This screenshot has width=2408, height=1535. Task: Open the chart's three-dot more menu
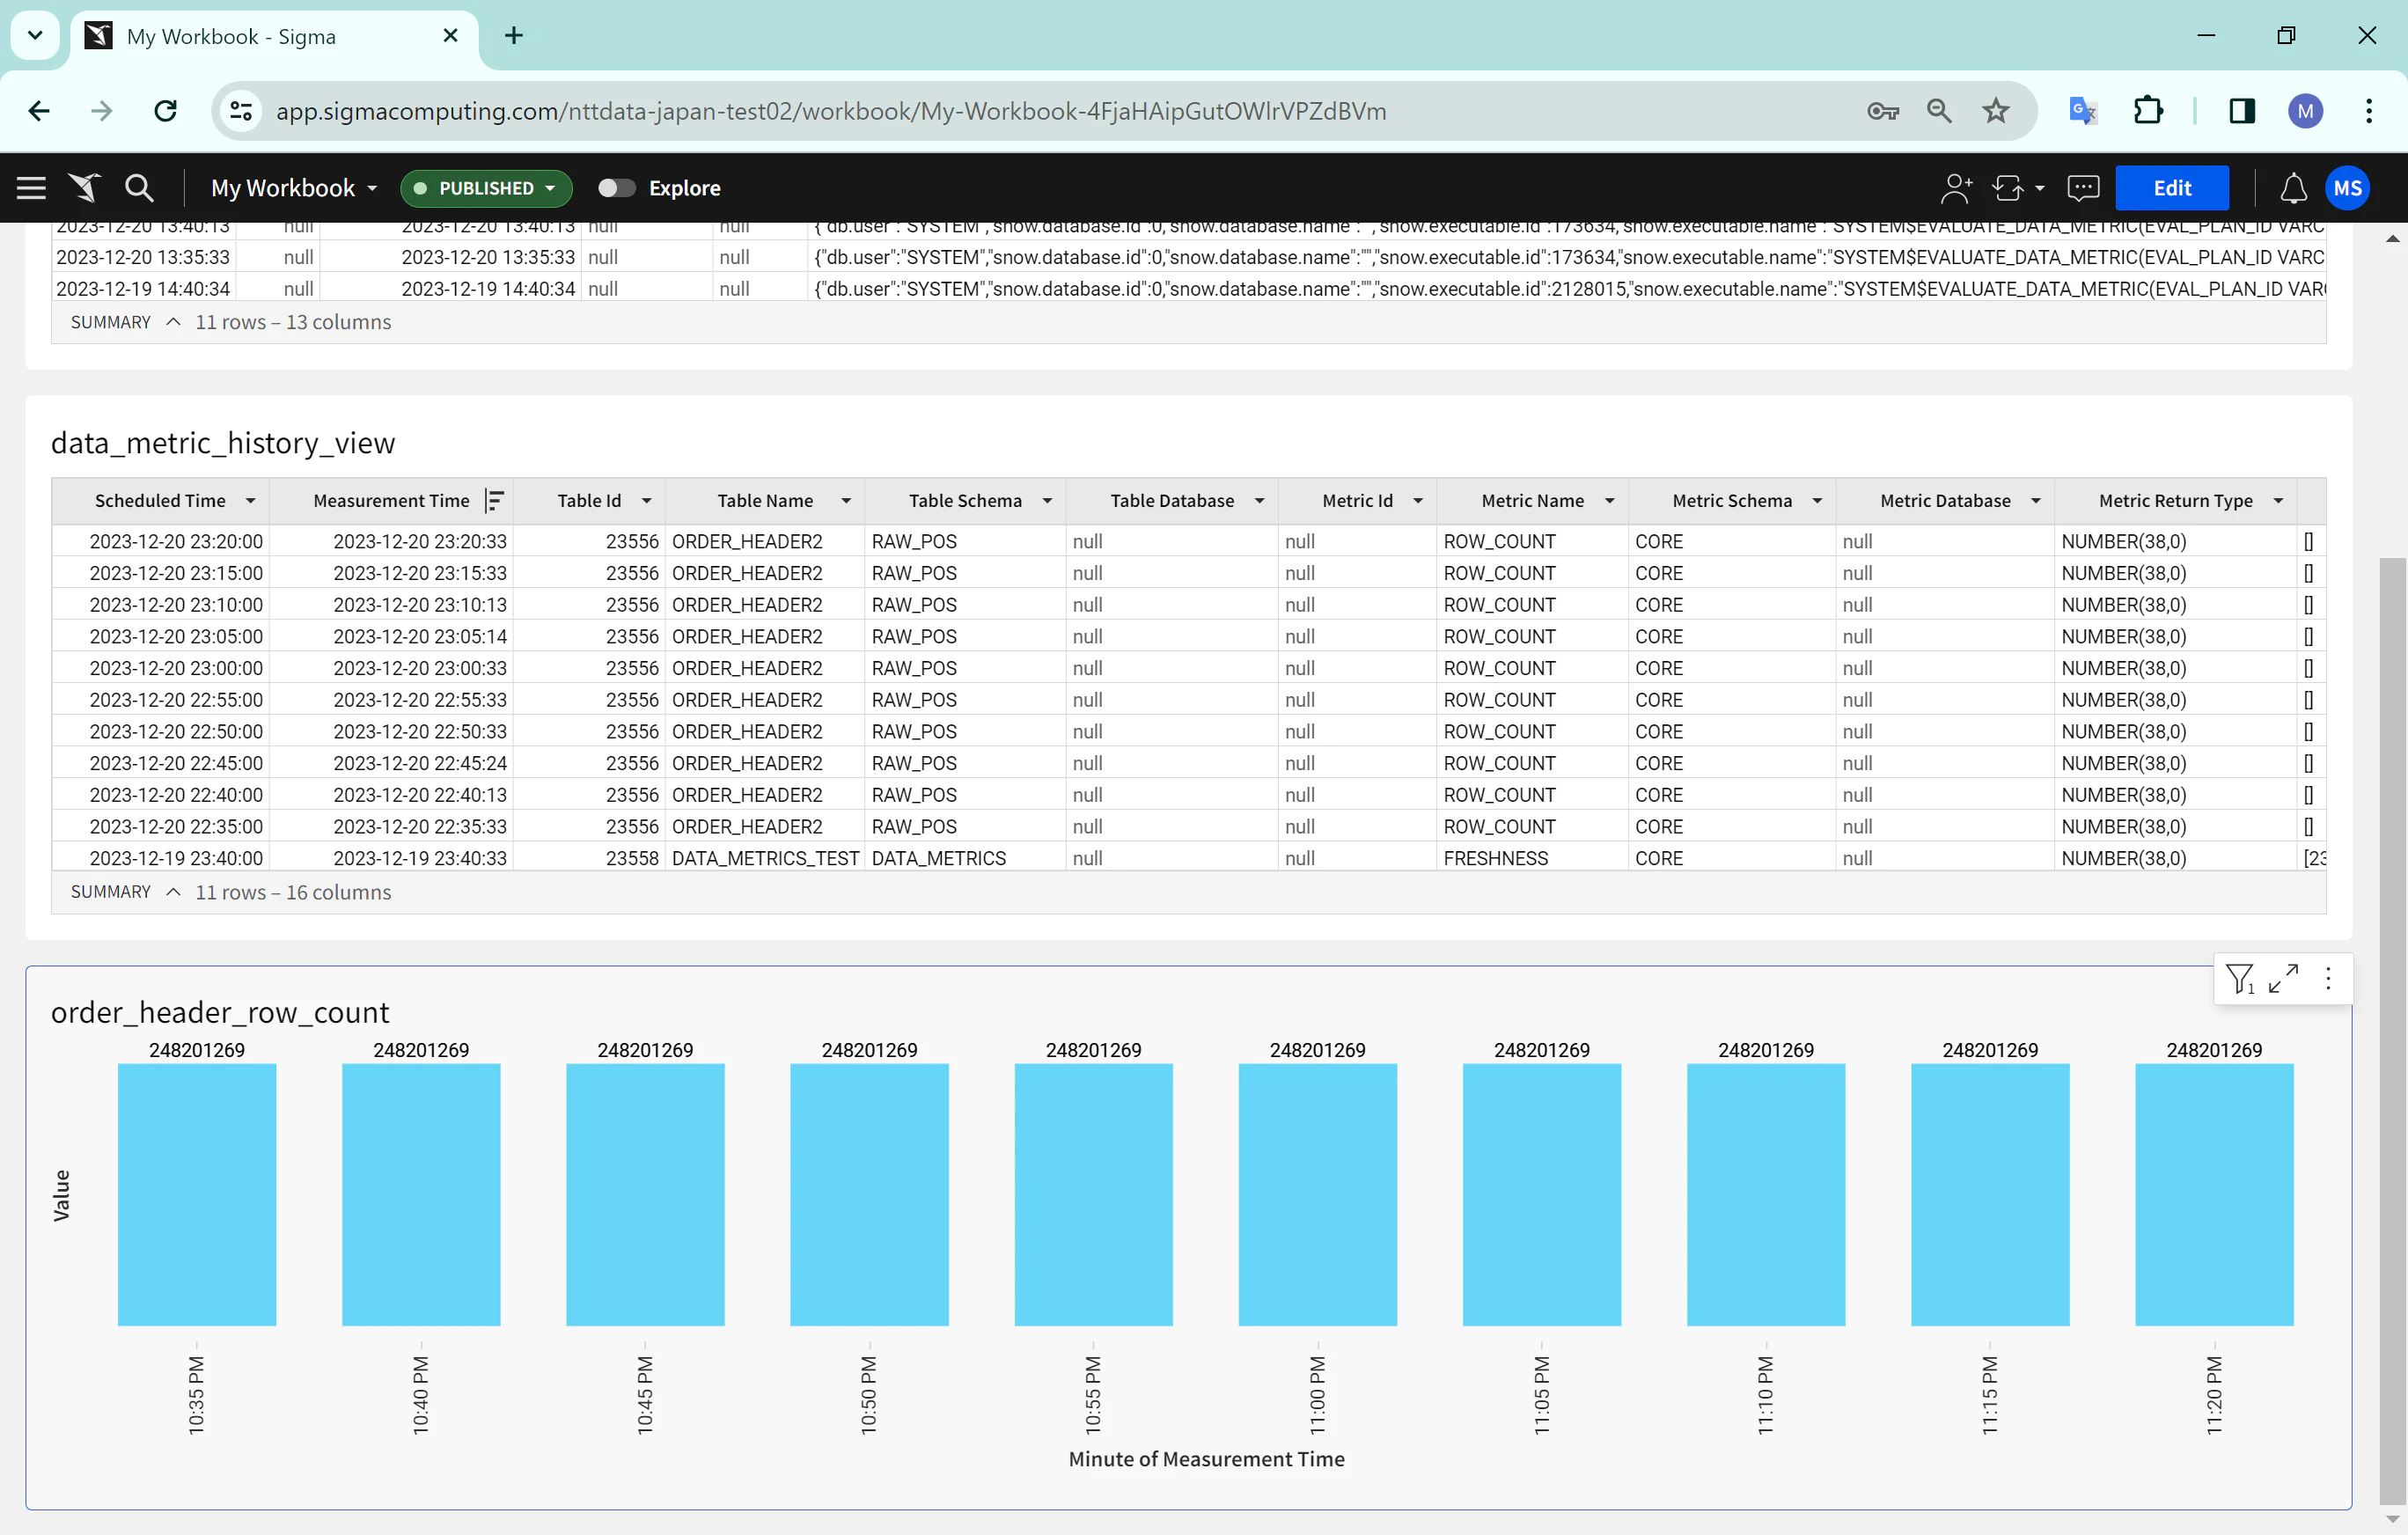[x=2328, y=978]
